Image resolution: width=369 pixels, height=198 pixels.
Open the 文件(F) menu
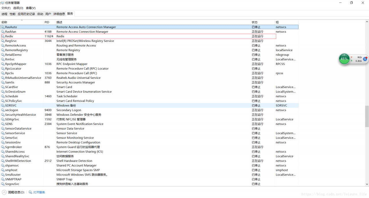(x=6, y=8)
